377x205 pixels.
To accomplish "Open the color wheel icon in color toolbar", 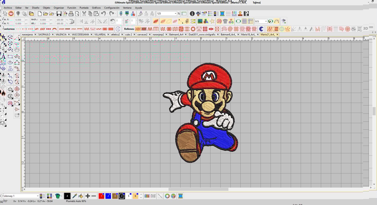I will click(167, 196).
